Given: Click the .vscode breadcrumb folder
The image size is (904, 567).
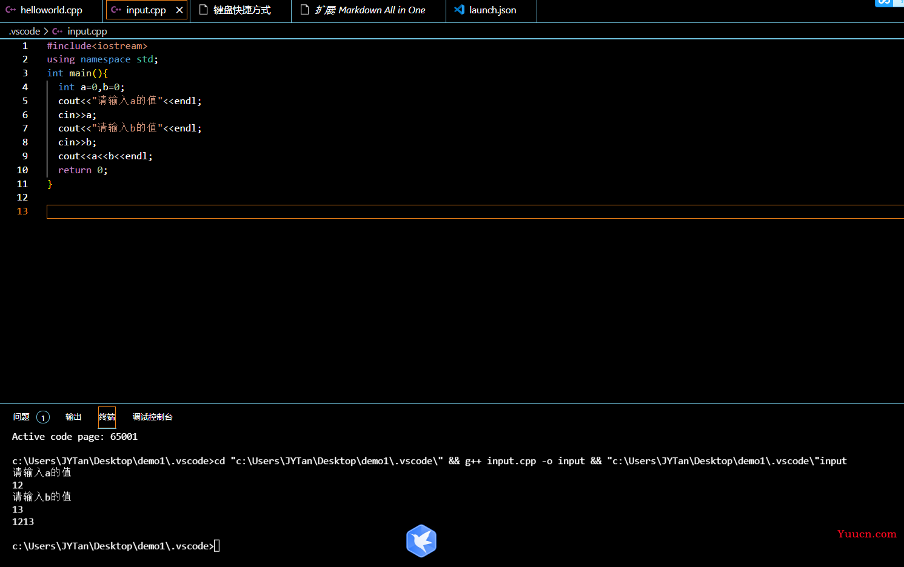Looking at the screenshot, I should click(x=25, y=31).
